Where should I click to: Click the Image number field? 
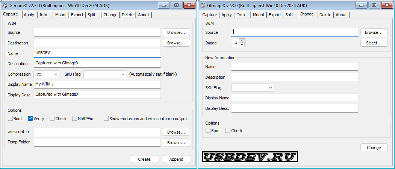(x=235, y=43)
